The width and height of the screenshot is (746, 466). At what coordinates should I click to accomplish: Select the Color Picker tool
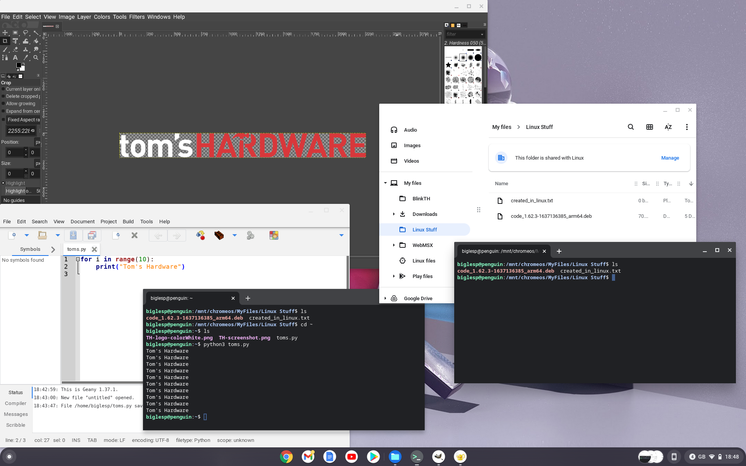(25, 58)
